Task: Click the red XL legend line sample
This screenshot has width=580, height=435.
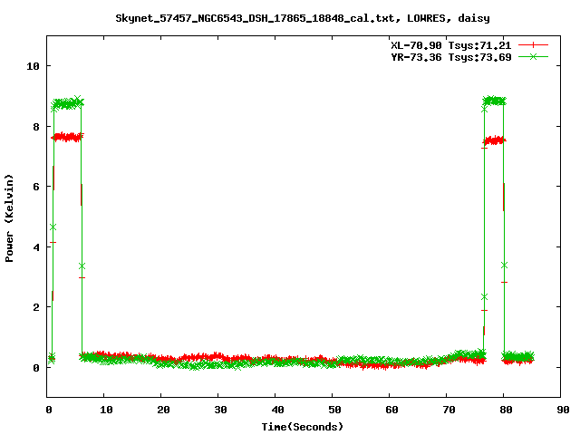Action: point(533,45)
